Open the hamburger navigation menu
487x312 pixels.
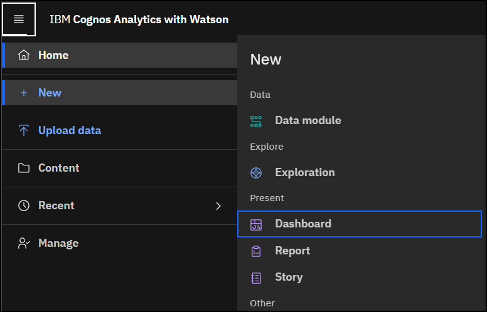coord(19,19)
